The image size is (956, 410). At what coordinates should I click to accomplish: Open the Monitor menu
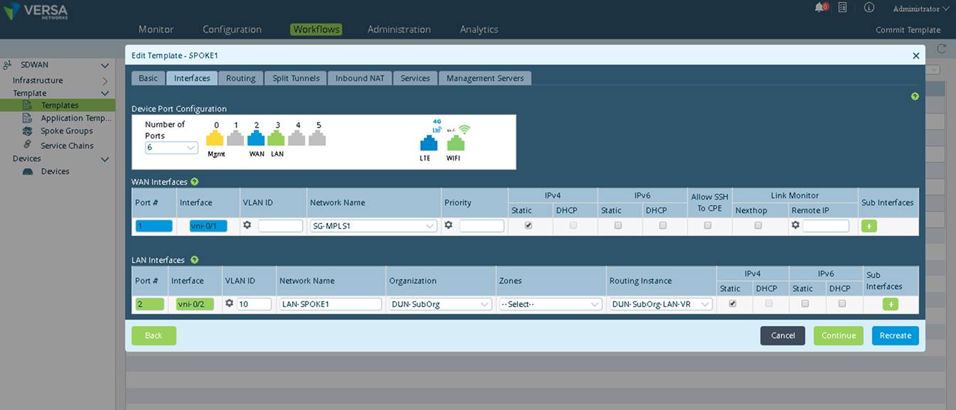pos(156,29)
